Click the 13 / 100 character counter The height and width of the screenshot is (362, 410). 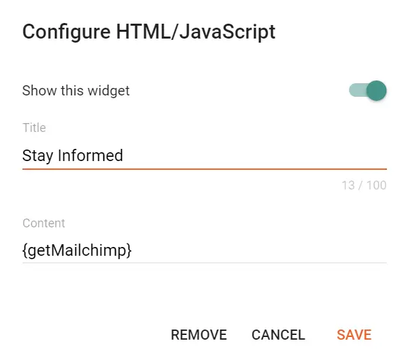(364, 185)
